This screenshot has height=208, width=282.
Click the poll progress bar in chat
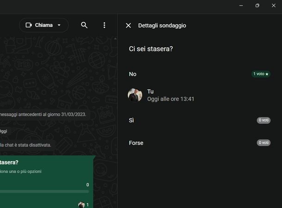pos(44,192)
